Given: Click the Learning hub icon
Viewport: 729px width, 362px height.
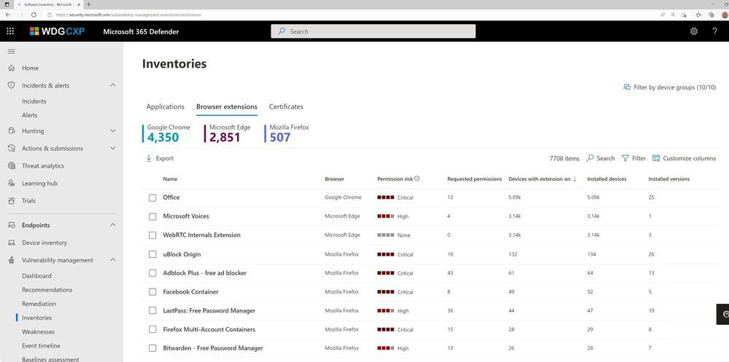Looking at the screenshot, I should coord(12,184).
